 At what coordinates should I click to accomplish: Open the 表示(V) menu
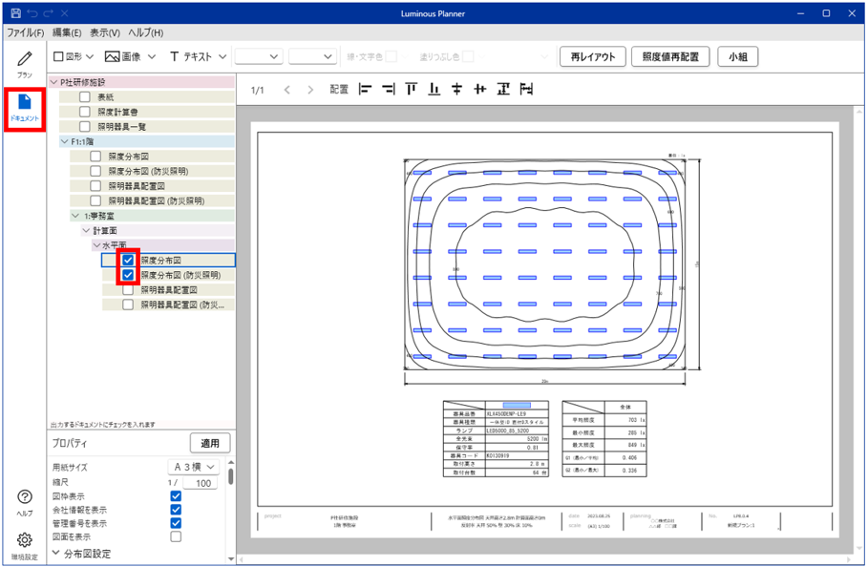[x=104, y=33]
